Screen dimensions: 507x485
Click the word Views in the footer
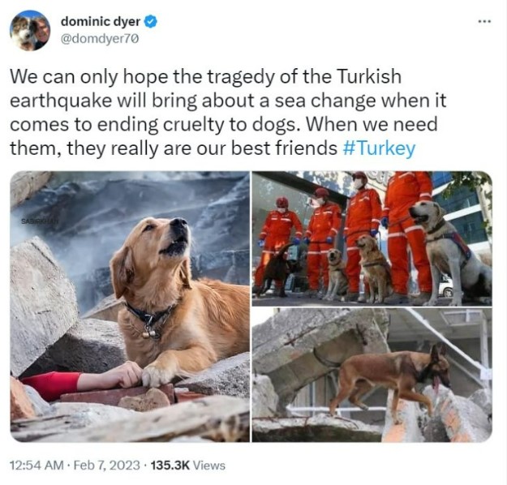point(208,466)
